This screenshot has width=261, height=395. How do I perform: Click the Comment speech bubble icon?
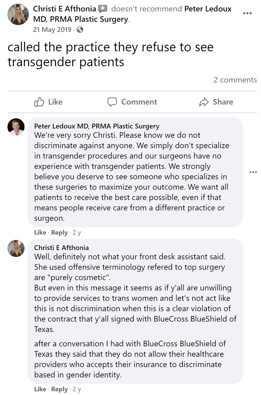tap(112, 102)
